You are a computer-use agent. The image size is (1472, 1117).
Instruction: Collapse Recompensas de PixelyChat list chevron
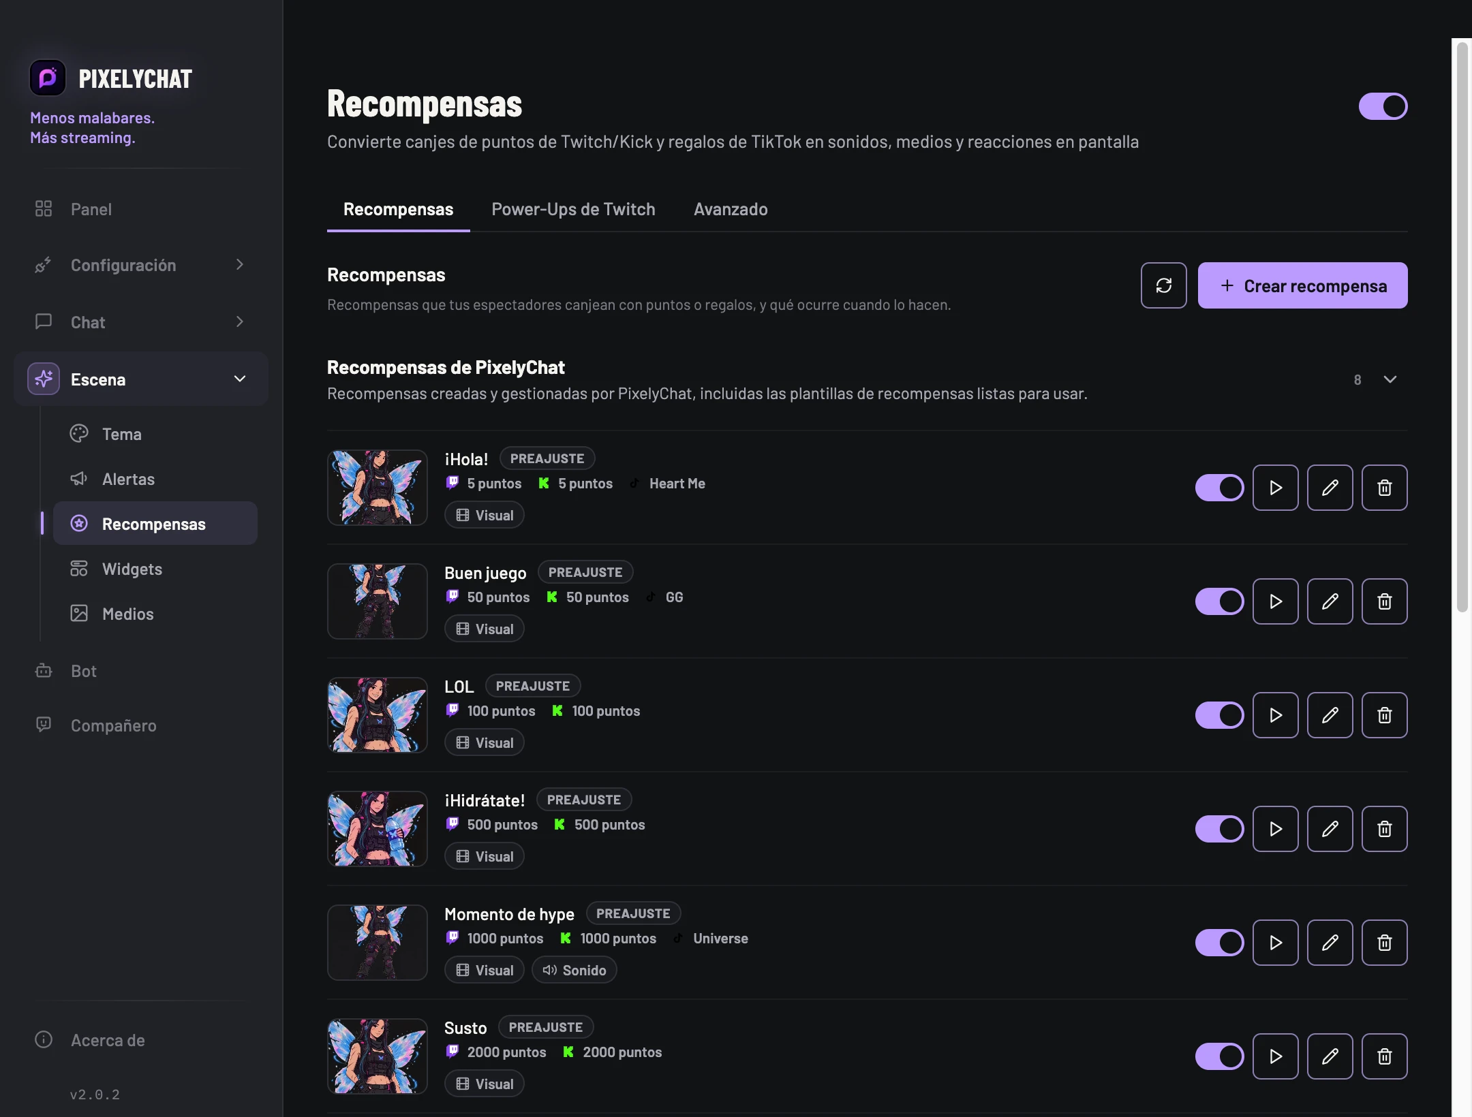coord(1390,379)
